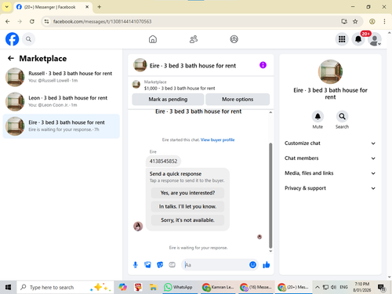Open the Groups icon in top navigation

pyautogui.click(x=234, y=39)
